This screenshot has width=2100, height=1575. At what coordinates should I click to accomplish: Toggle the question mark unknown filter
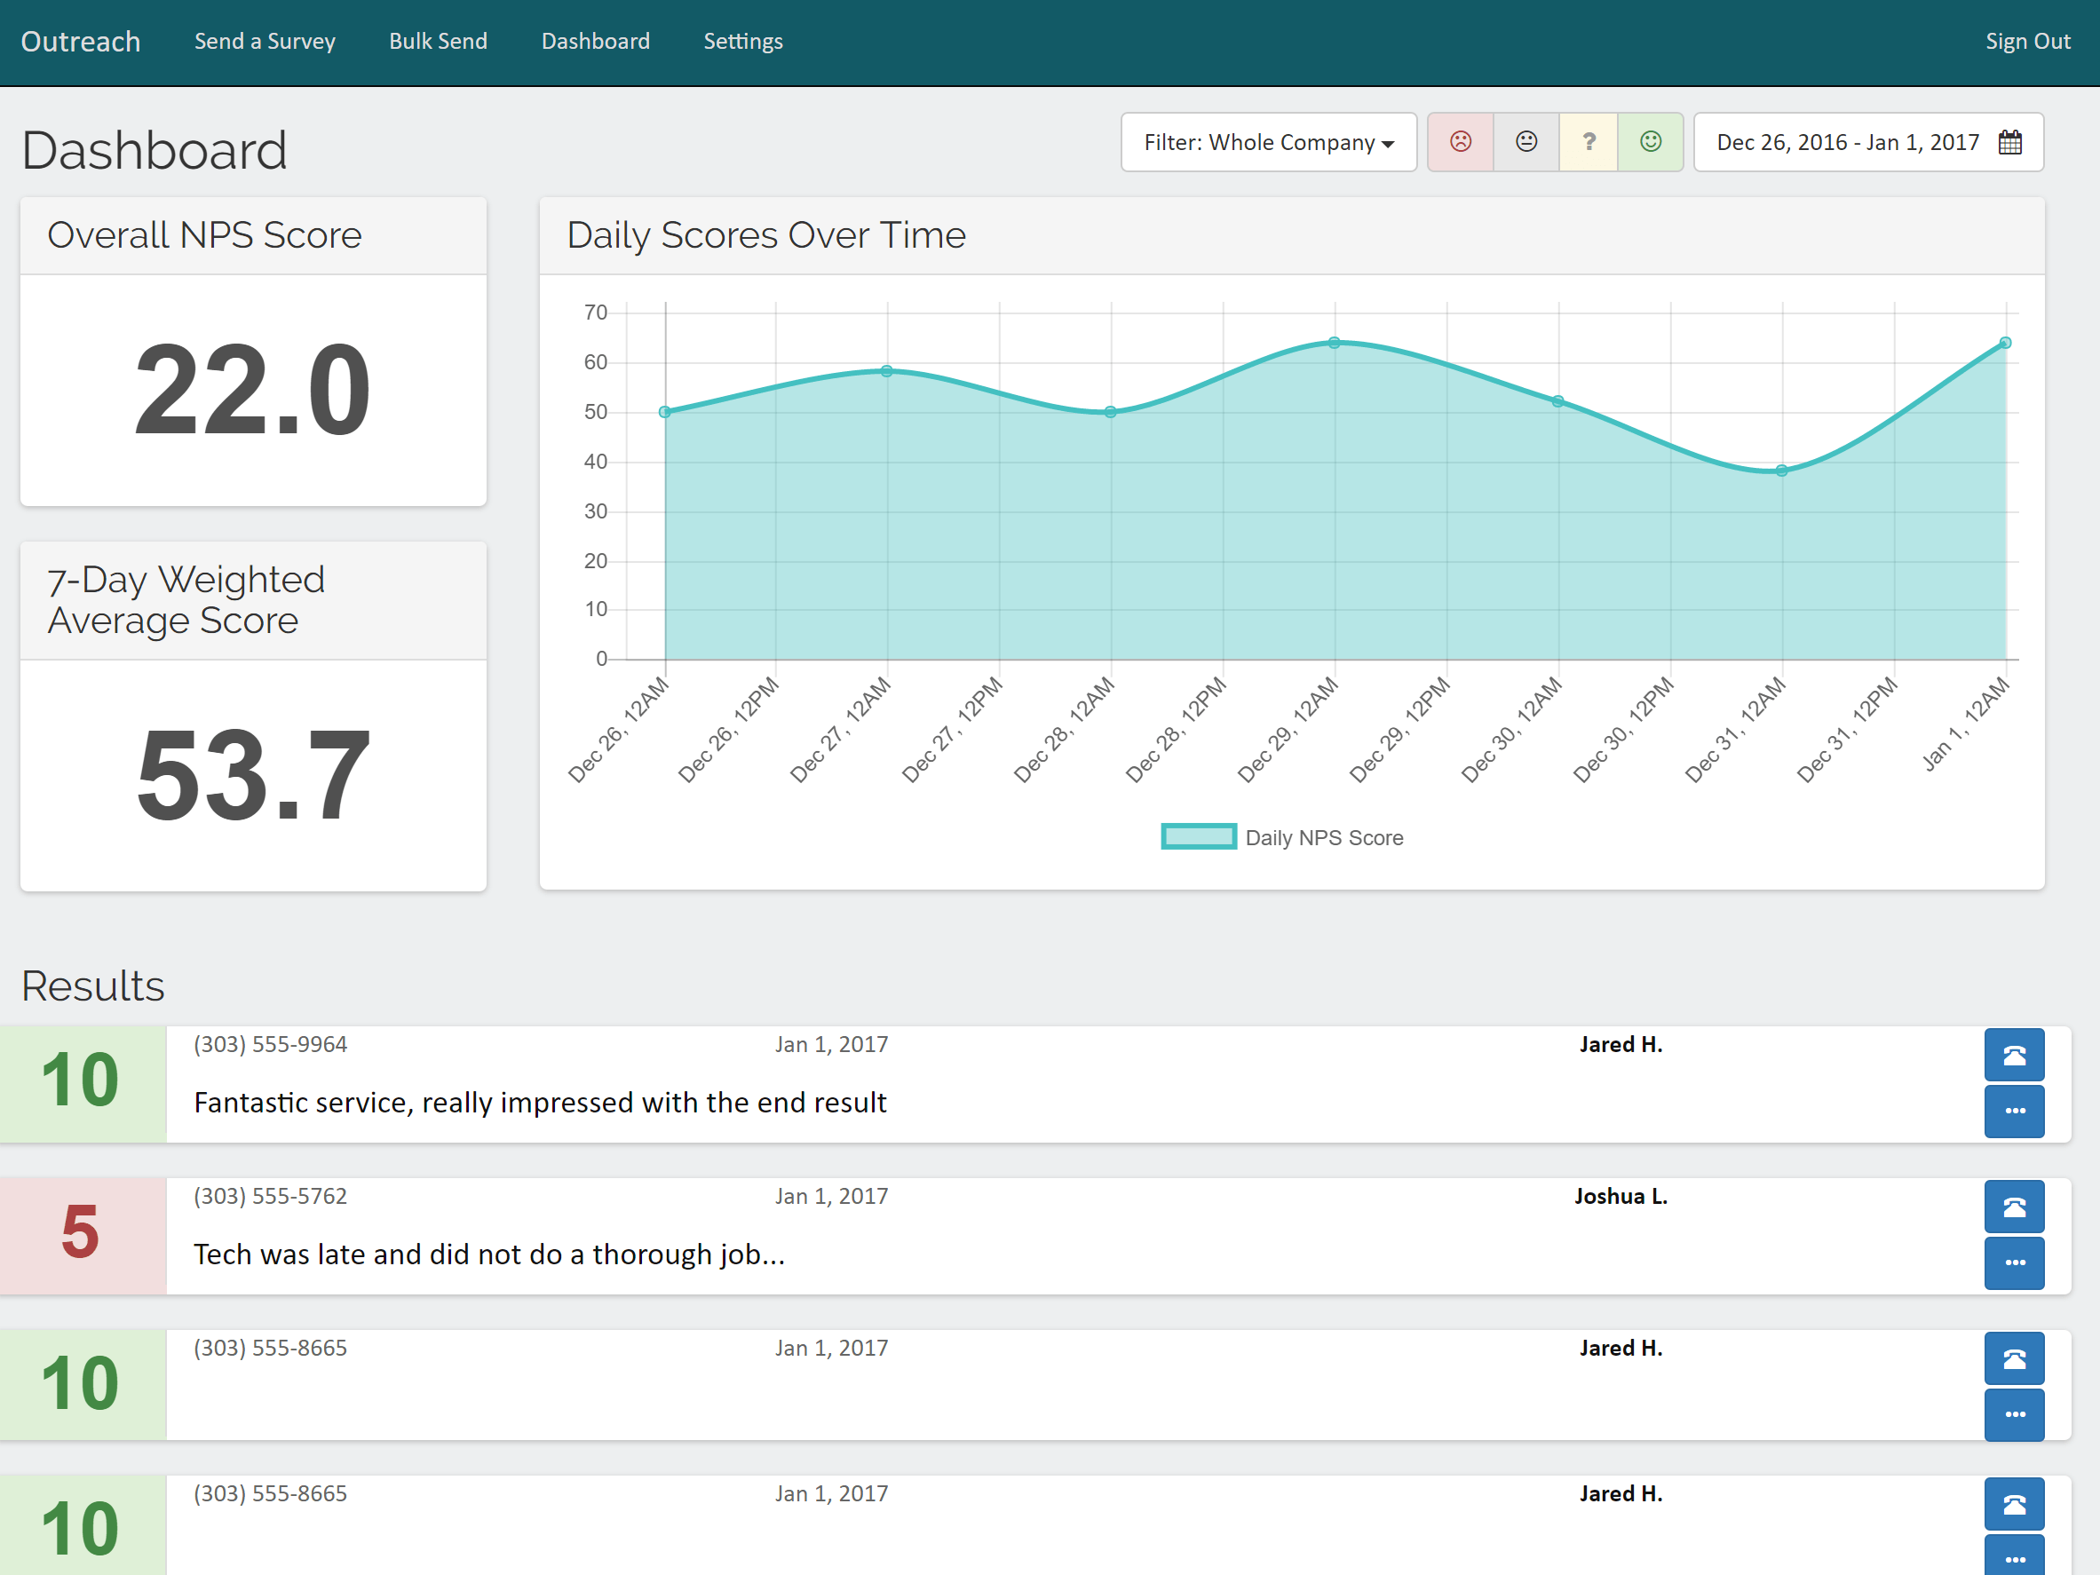pos(1589,142)
